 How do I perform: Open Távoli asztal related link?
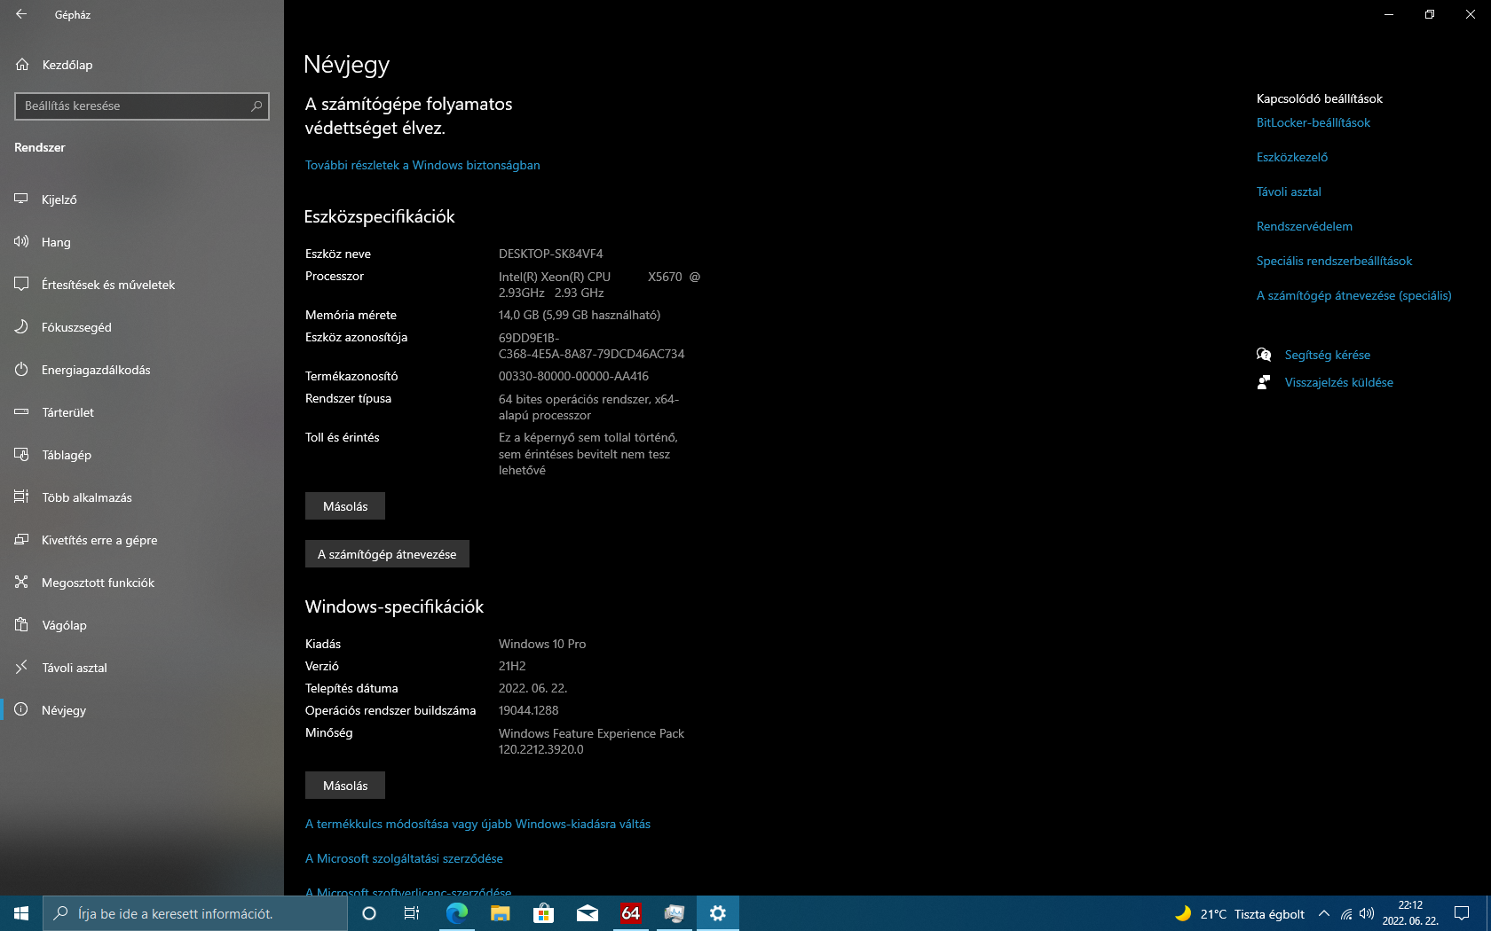click(1288, 192)
